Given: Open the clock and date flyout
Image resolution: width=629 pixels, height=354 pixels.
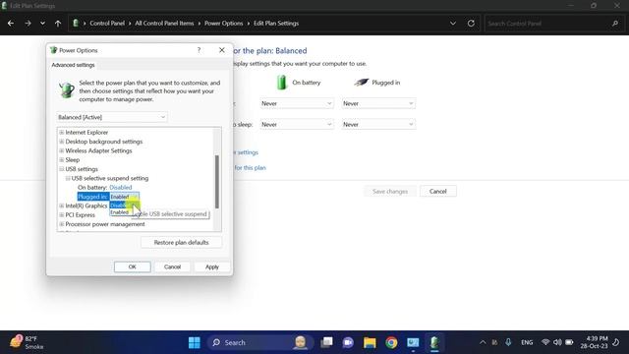Looking at the screenshot, I should [x=594, y=342].
